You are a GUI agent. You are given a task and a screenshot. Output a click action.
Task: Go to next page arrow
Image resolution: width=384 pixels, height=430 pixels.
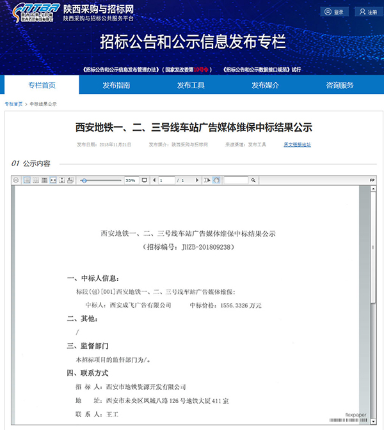point(197,180)
